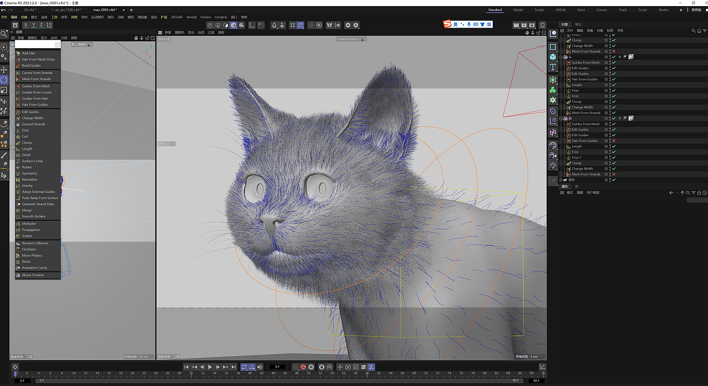
Task: Click the 头 object's material tag thumbnail
Action: 631,56
